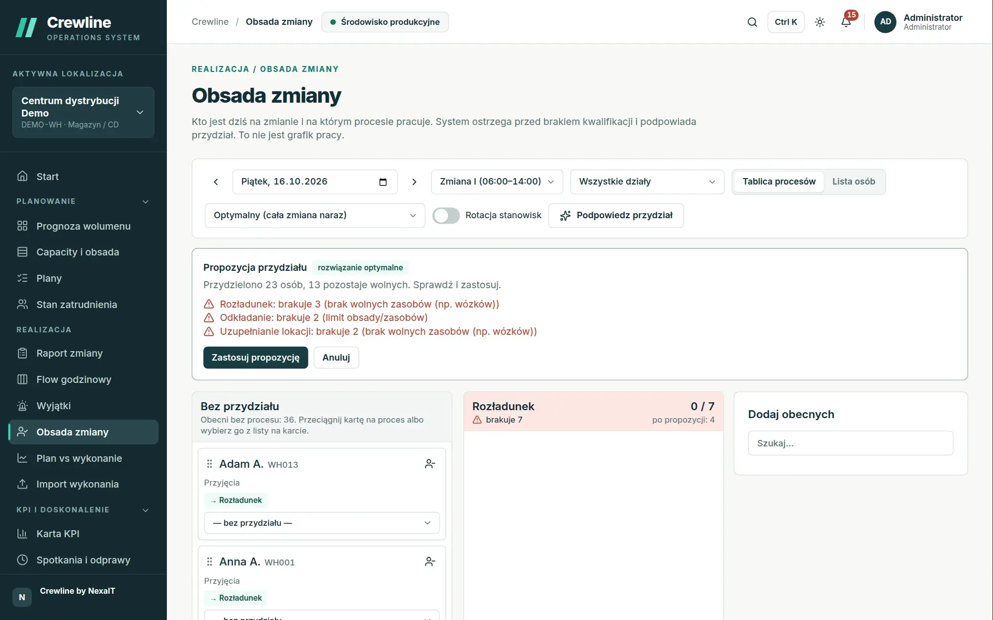
Task: Click the Crewline logo in sidebar
Action: click(78, 27)
